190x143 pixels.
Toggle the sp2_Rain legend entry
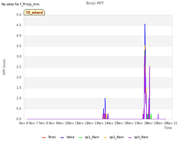(114, 137)
